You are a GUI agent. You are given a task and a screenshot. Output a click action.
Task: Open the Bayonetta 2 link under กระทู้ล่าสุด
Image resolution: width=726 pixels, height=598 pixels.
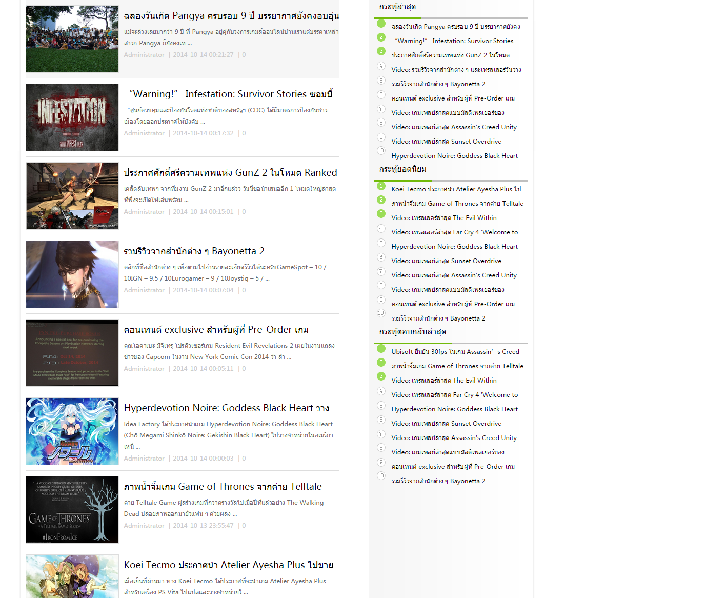point(438,84)
